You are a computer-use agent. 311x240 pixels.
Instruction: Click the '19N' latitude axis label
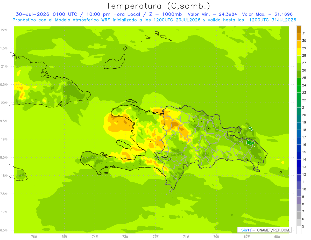4,139
